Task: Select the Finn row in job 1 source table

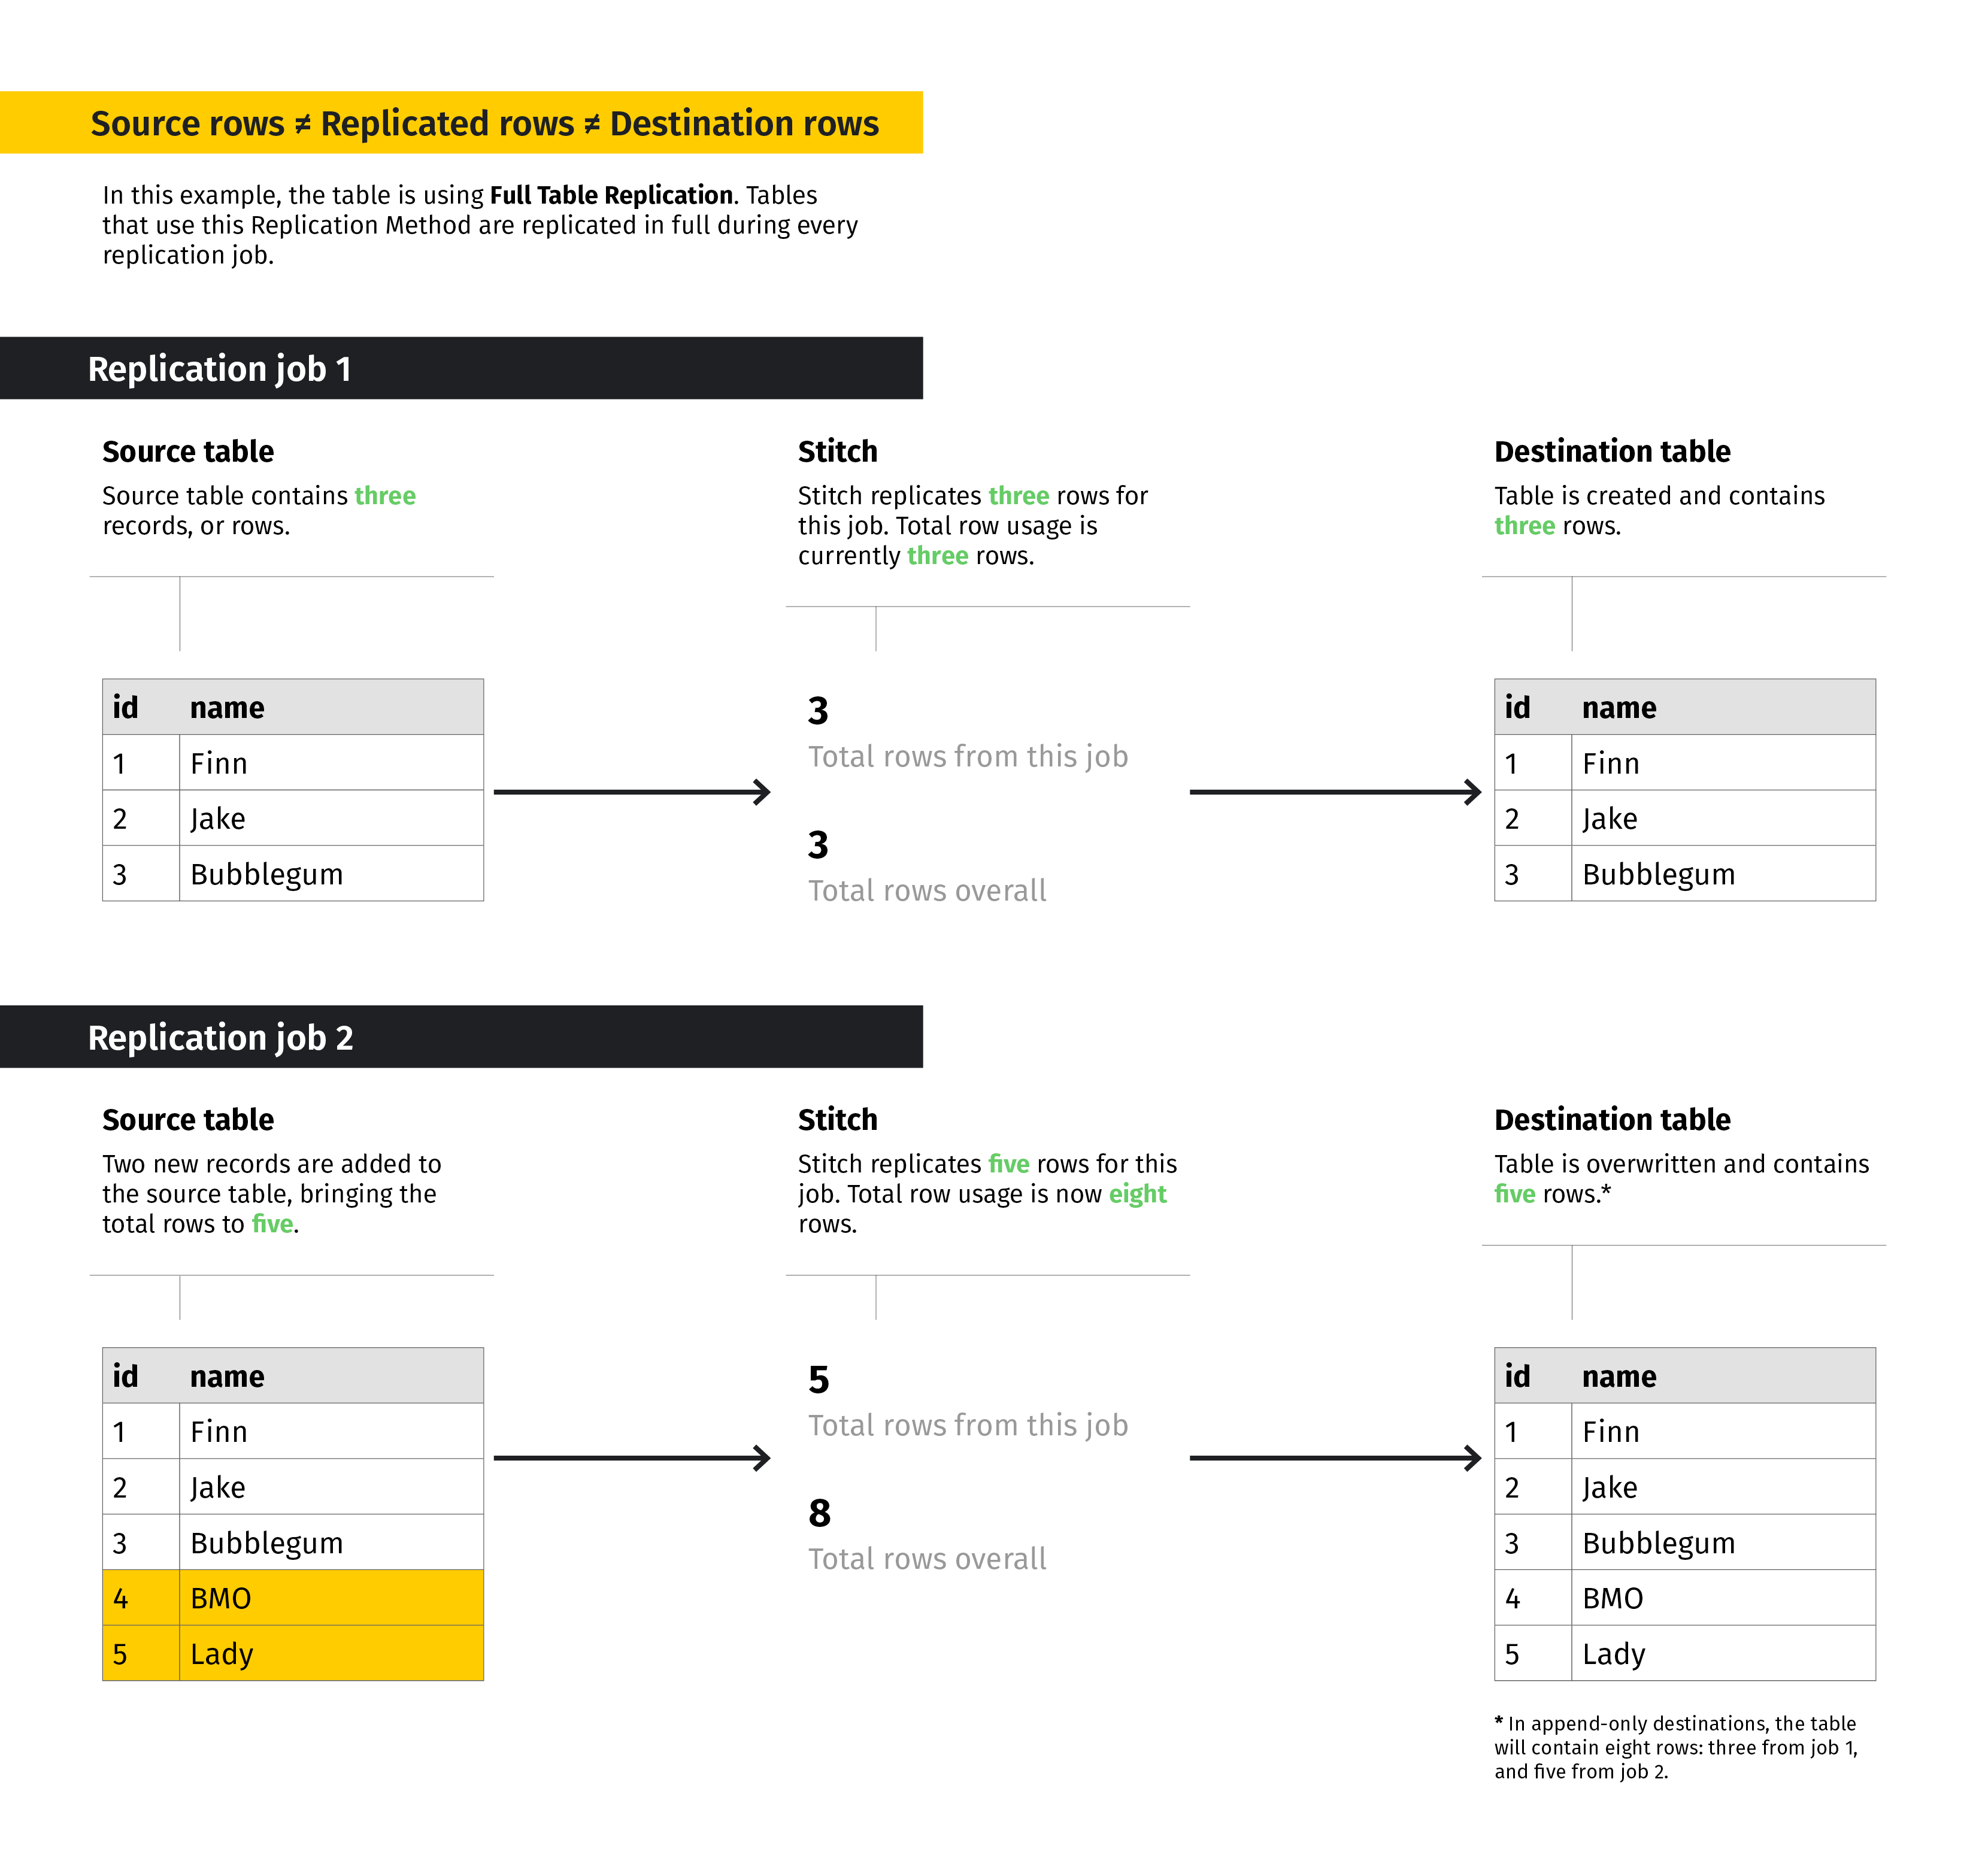Action: (292, 763)
